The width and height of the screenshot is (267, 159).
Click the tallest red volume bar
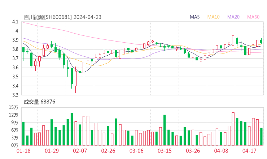point(233,129)
